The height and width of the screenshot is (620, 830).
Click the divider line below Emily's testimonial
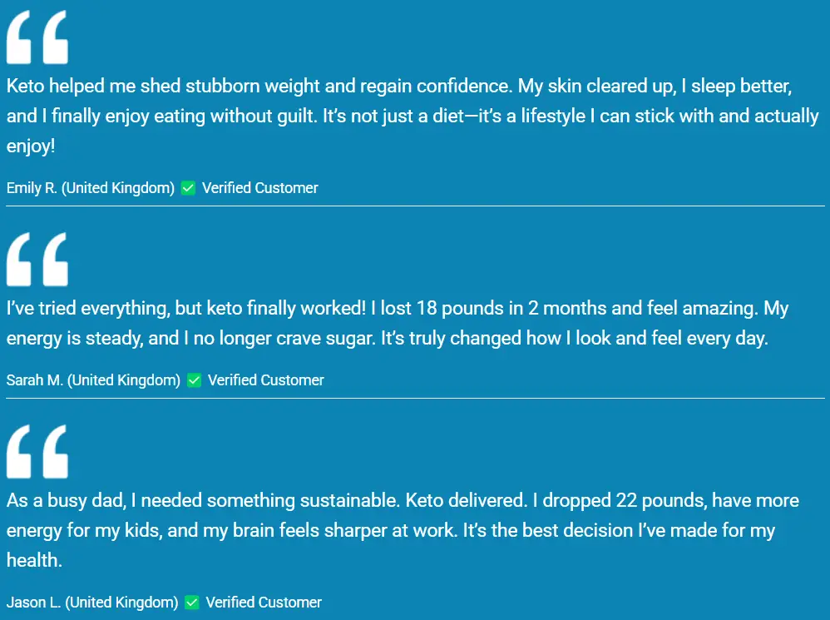[x=415, y=206]
